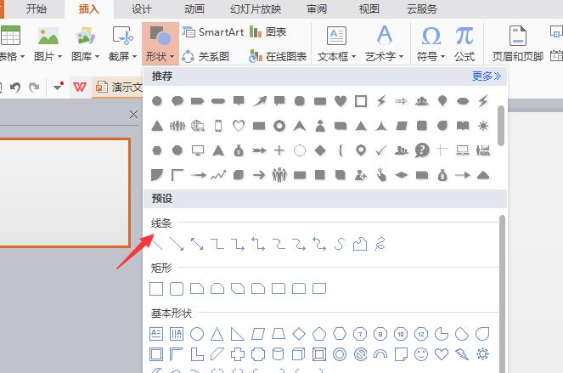
Task: Insert a 公式 formula
Action: tap(464, 43)
